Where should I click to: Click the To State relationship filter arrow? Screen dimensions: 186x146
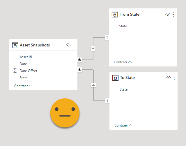(93, 85)
